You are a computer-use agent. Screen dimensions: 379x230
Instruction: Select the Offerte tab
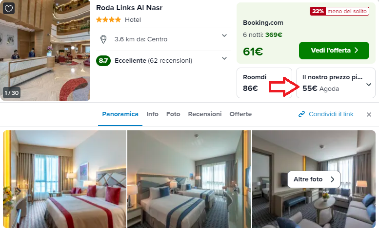(240, 114)
